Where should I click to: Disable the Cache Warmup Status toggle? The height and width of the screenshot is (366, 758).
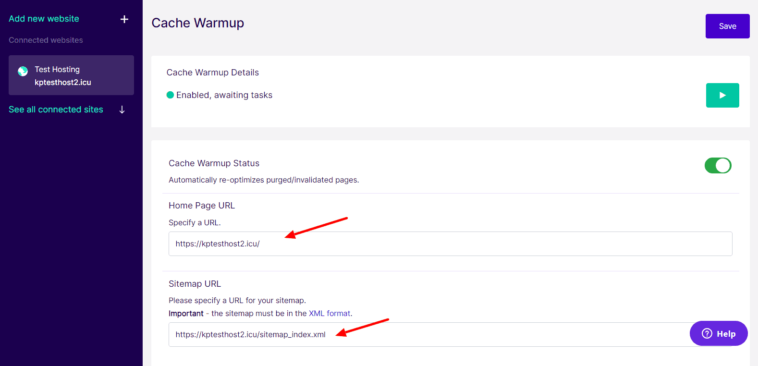click(718, 165)
